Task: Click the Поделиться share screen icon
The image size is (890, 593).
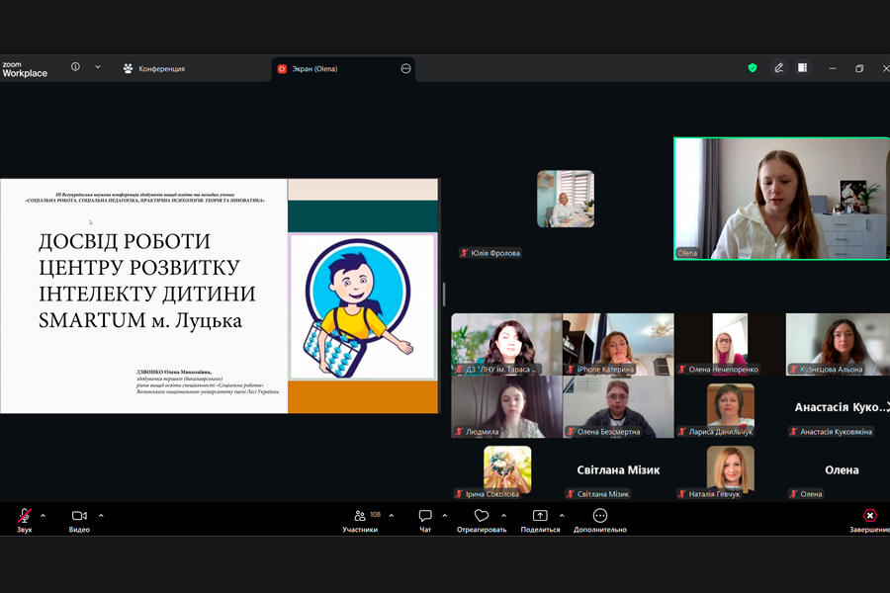Action: 540,515
